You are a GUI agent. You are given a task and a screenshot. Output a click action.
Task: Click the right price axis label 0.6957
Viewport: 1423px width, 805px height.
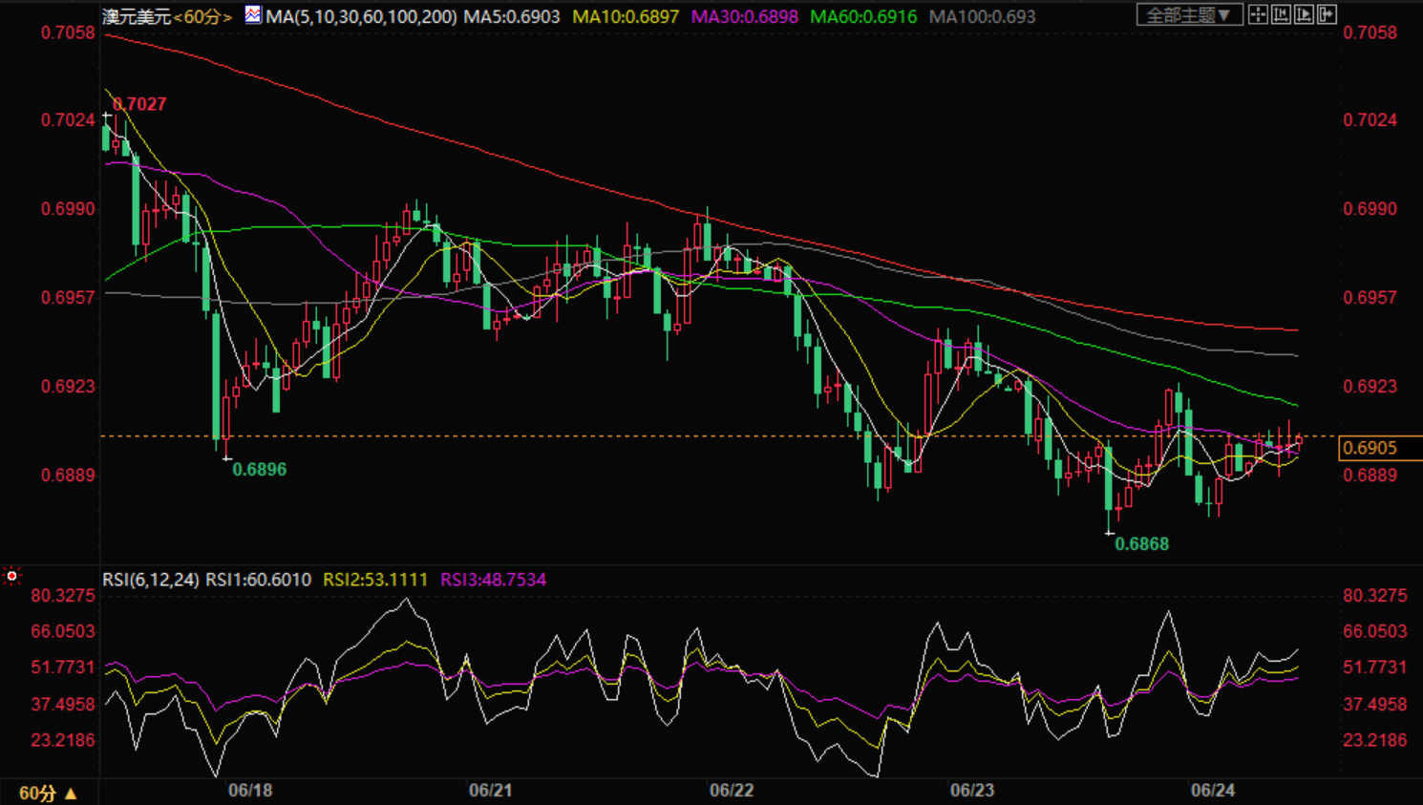tap(1370, 297)
